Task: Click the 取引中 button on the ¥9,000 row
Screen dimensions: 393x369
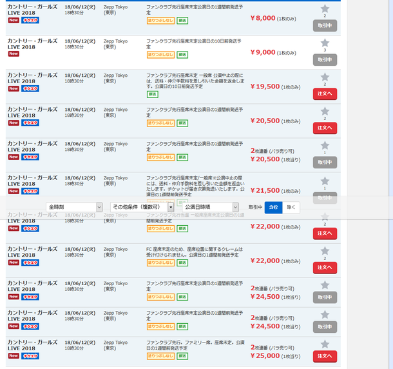Action: [x=325, y=60]
